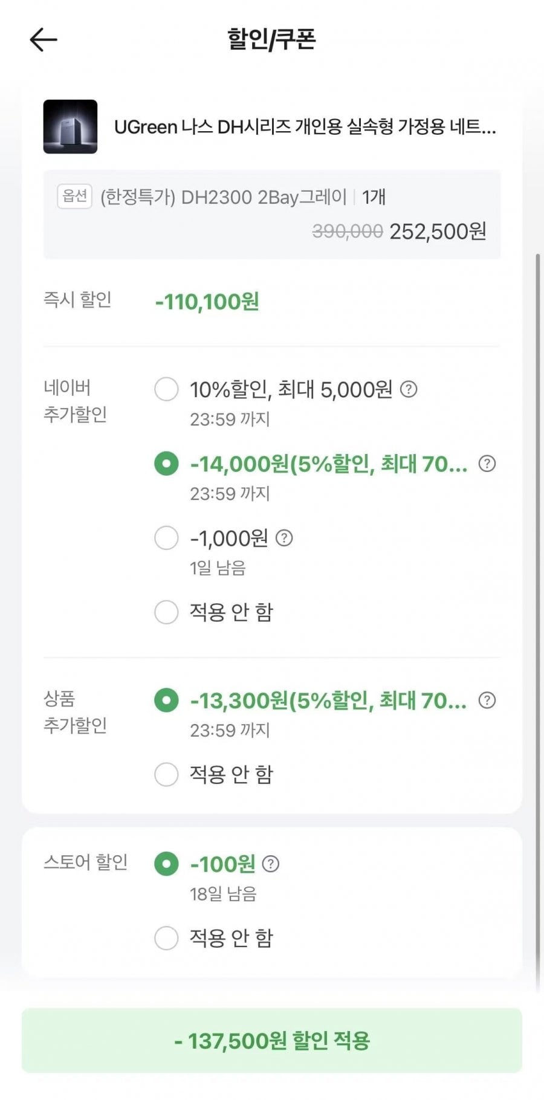Tap the UGreen NAS product thumbnail

(70, 126)
